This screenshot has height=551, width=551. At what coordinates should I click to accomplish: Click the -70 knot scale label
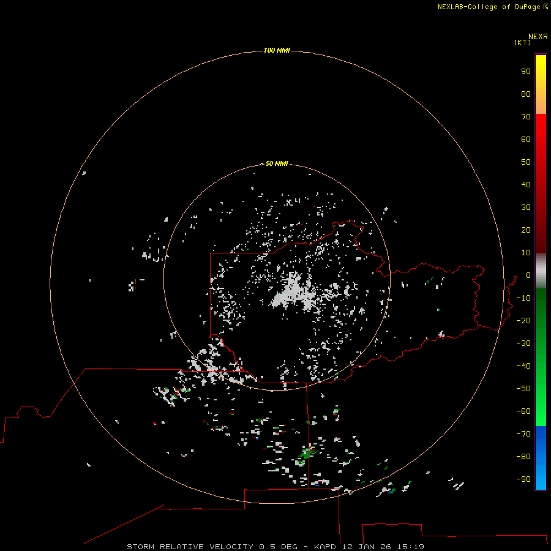[x=523, y=434]
